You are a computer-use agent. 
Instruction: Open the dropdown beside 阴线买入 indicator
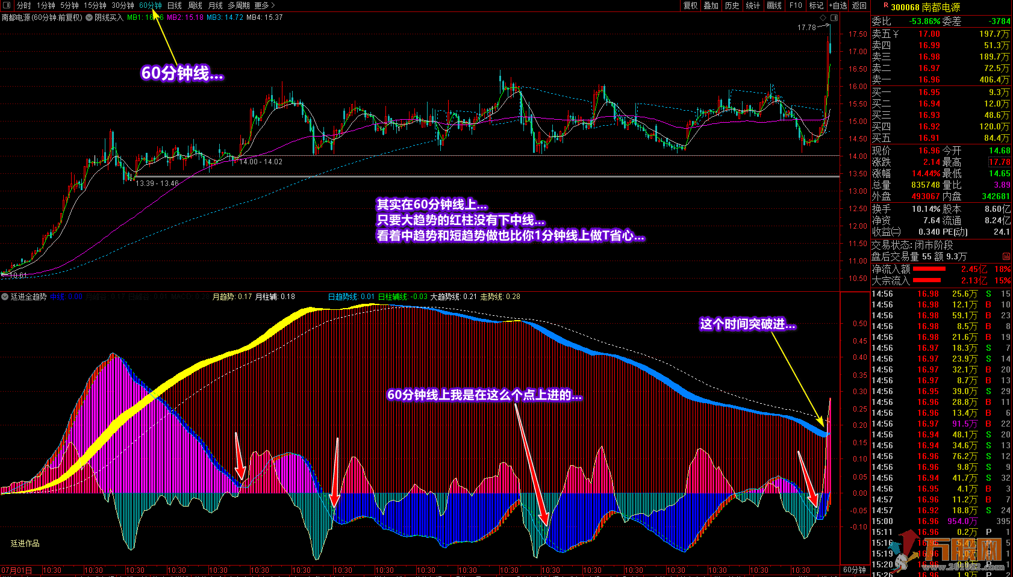89,17
